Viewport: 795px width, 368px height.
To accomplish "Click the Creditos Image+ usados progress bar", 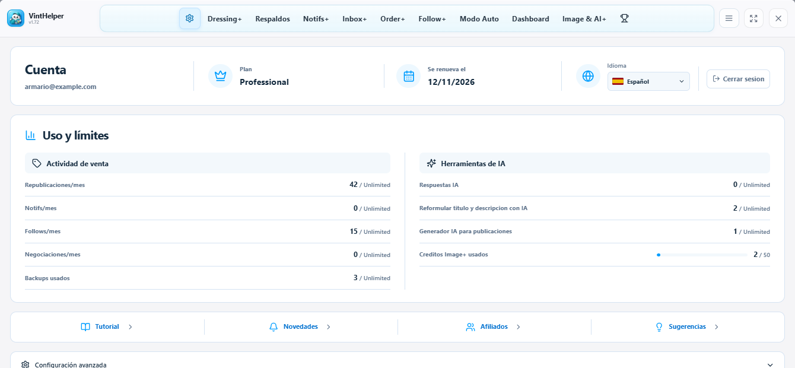I will [x=702, y=255].
